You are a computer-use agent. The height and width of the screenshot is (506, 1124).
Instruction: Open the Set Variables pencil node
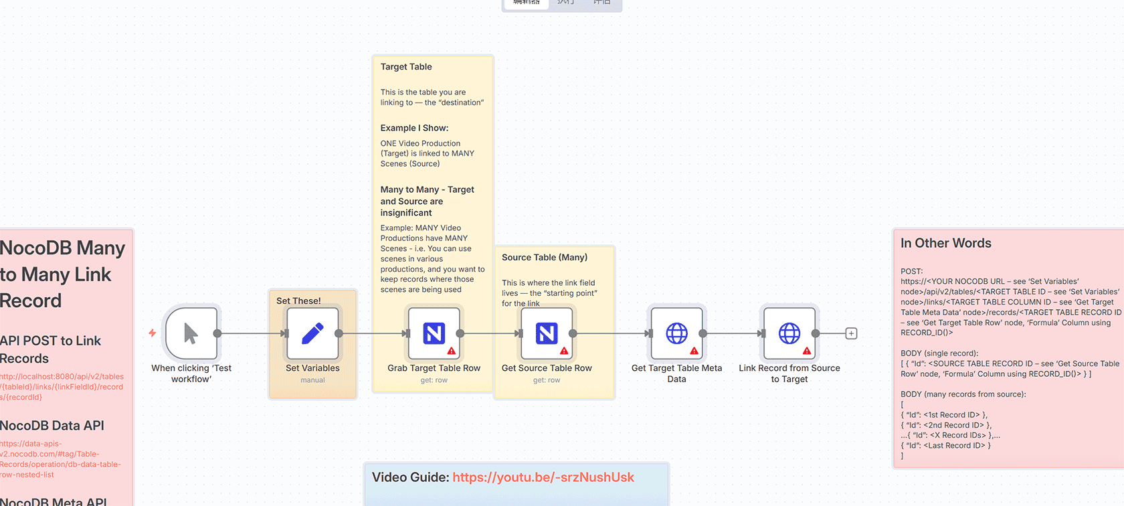click(312, 333)
